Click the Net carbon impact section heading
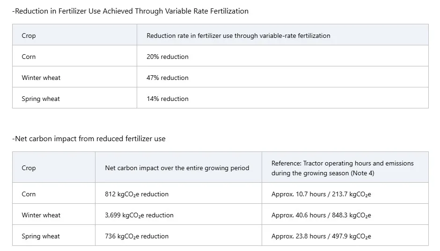The width and height of the screenshot is (440, 251). tap(89, 139)
